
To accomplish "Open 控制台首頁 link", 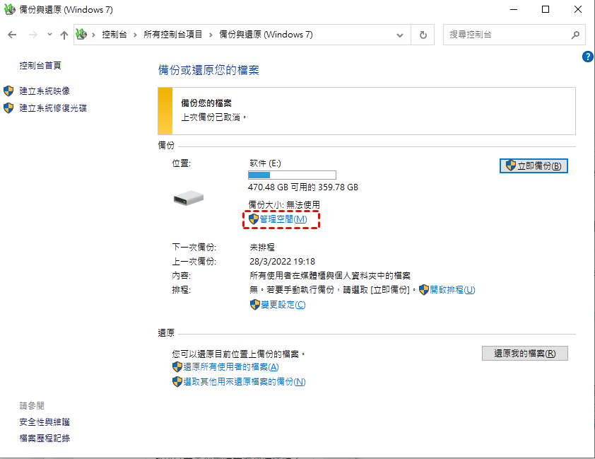I will click(40, 65).
